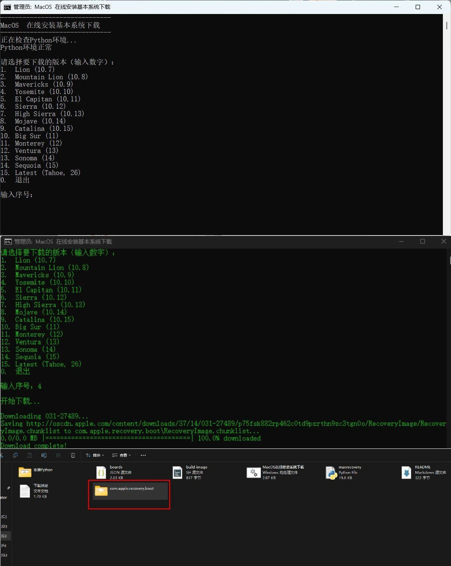Click the cmd icon in top title bar
The width and height of the screenshot is (451, 566).
tap(7, 7)
